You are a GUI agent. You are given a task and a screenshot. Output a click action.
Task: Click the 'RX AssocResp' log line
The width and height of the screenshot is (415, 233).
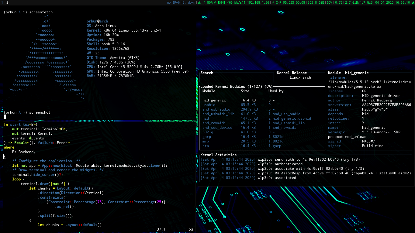[x=306, y=173]
